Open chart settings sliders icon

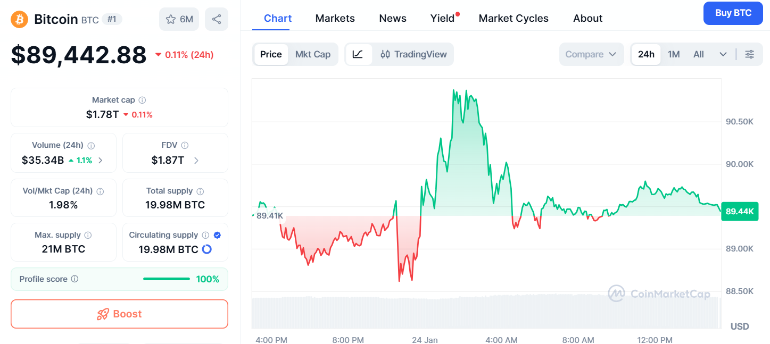(x=749, y=54)
